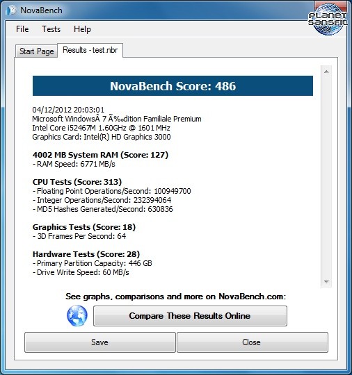Viewport: 352px width, 375px height.
Task: Open the Help menu
Action: [x=82, y=29]
